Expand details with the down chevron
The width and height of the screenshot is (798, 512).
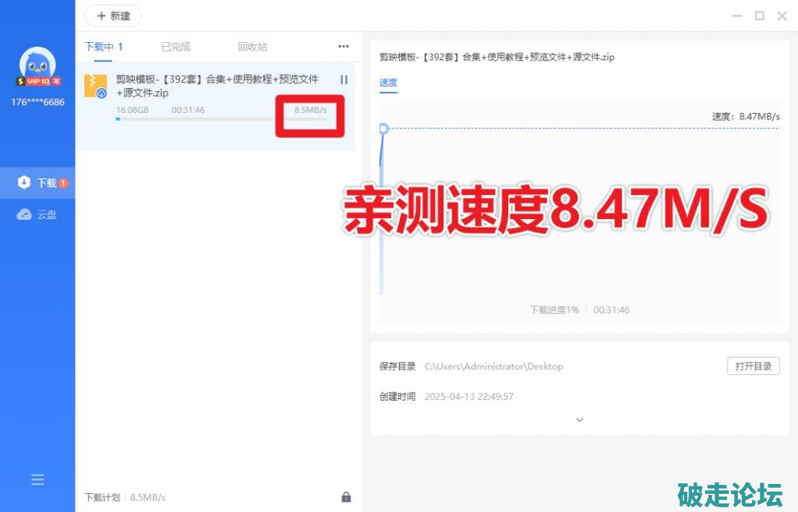coord(579,420)
